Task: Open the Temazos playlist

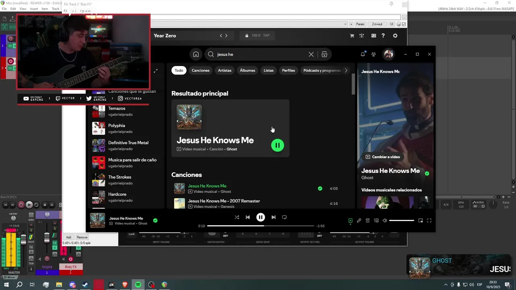Action: (125, 111)
